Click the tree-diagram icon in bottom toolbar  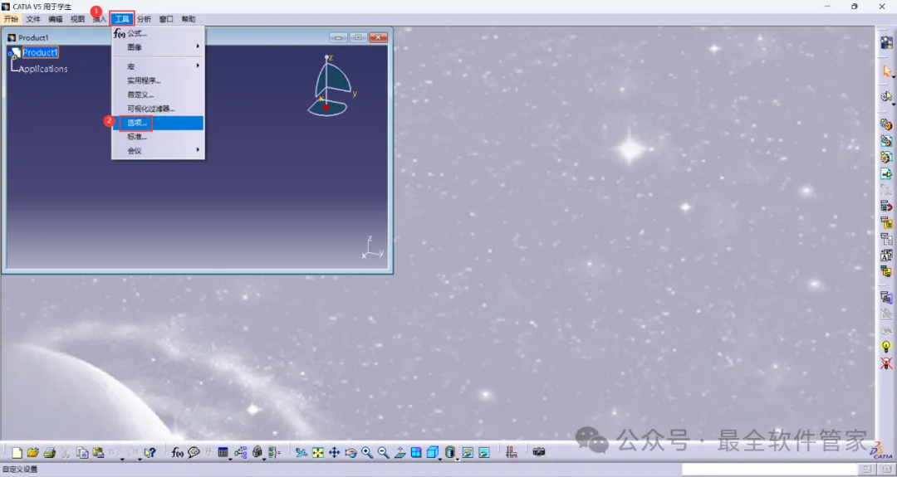pyautogui.click(x=240, y=453)
